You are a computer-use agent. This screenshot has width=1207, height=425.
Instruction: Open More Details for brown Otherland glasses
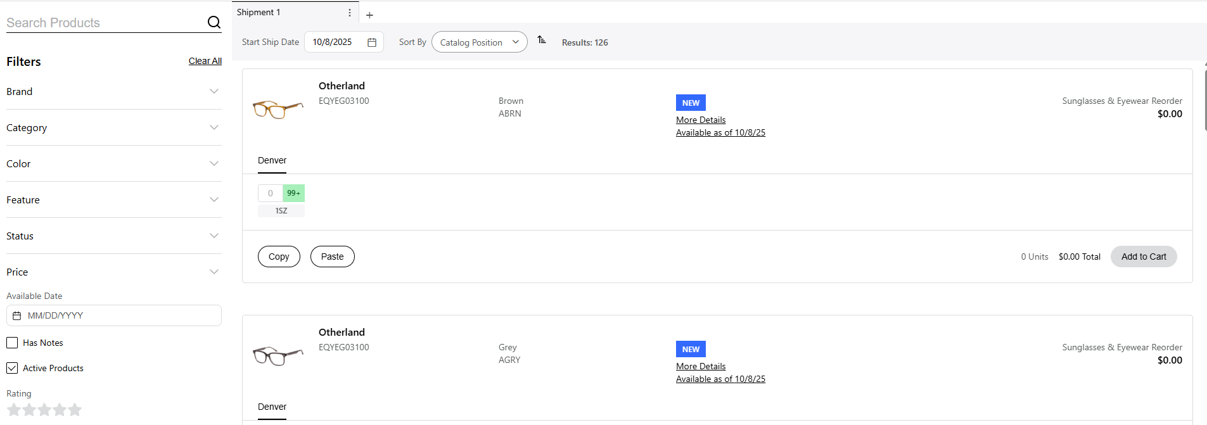(x=700, y=120)
